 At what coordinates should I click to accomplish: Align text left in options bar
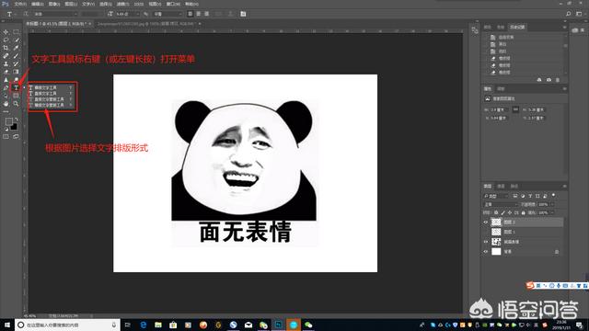coord(191,14)
